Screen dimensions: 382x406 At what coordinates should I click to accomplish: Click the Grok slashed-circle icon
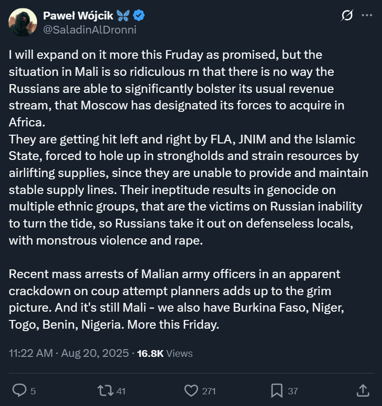(347, 16)
